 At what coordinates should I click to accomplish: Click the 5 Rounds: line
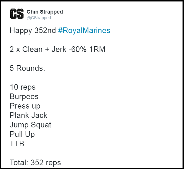click(27, 68)
